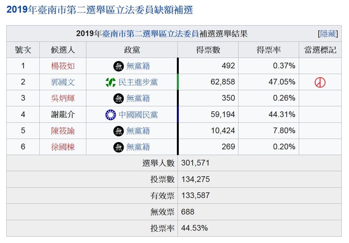The image size is (349, 243).
Task: Open candidate 楊筱如 link
Action: click(63, 66)
